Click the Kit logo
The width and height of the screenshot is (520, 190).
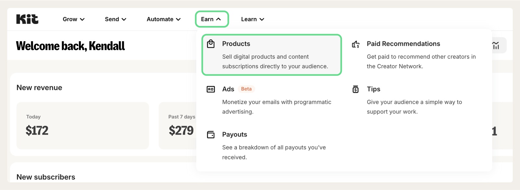pyautogui.click(x=27, y=19)
